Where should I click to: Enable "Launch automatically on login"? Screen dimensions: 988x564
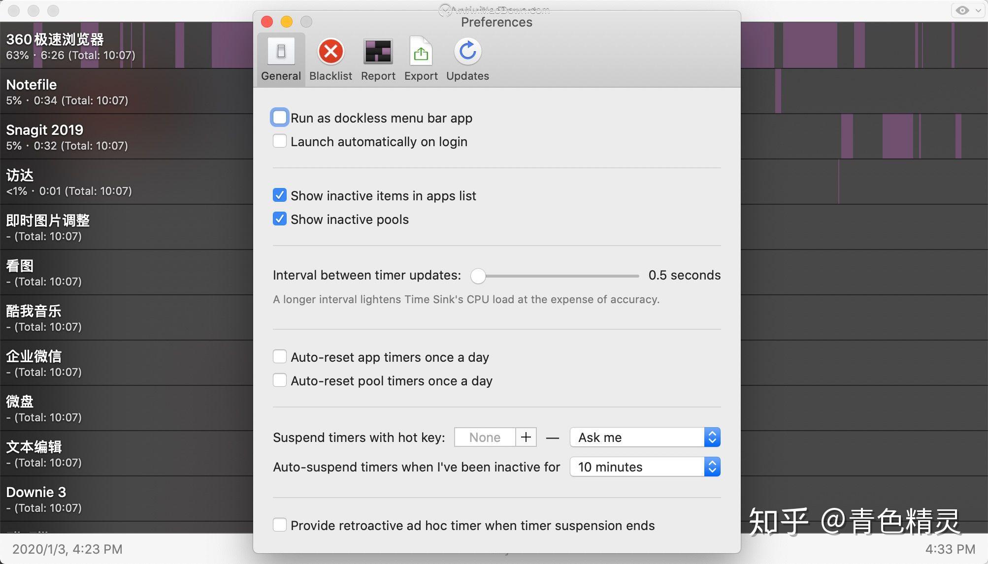tap(279, 141)
